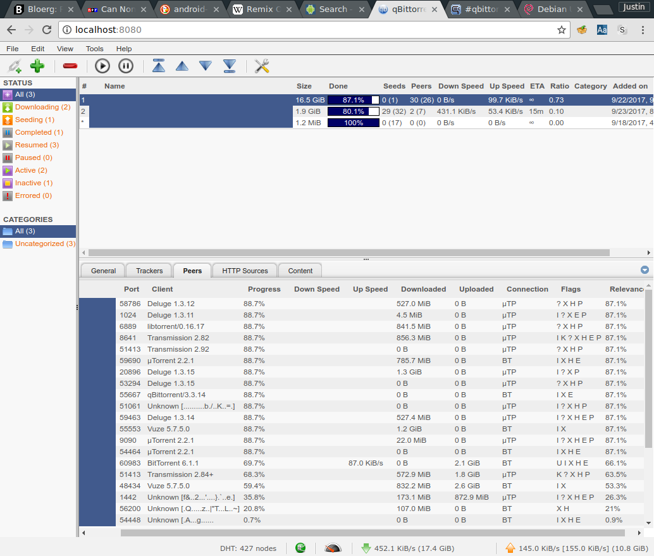The image size is (654, 556).
Task: Sort peers by Progress column header
Action: click(x=264, y=289)
